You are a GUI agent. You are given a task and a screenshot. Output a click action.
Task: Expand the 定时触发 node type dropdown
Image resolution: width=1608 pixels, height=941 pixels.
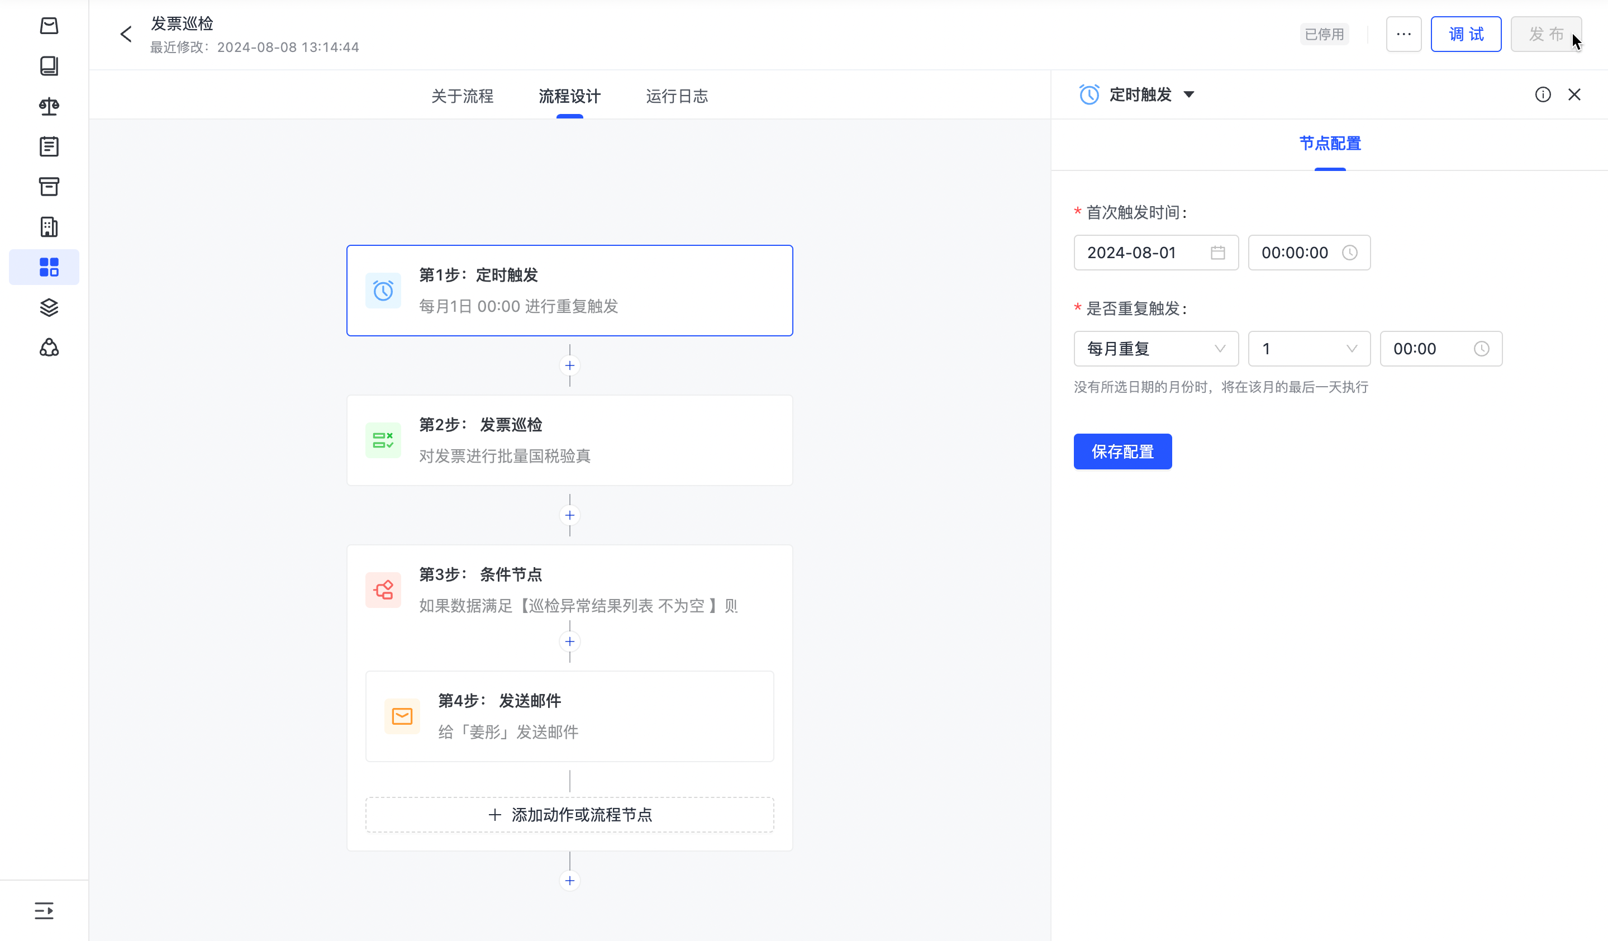click(x=1188, y=94)
